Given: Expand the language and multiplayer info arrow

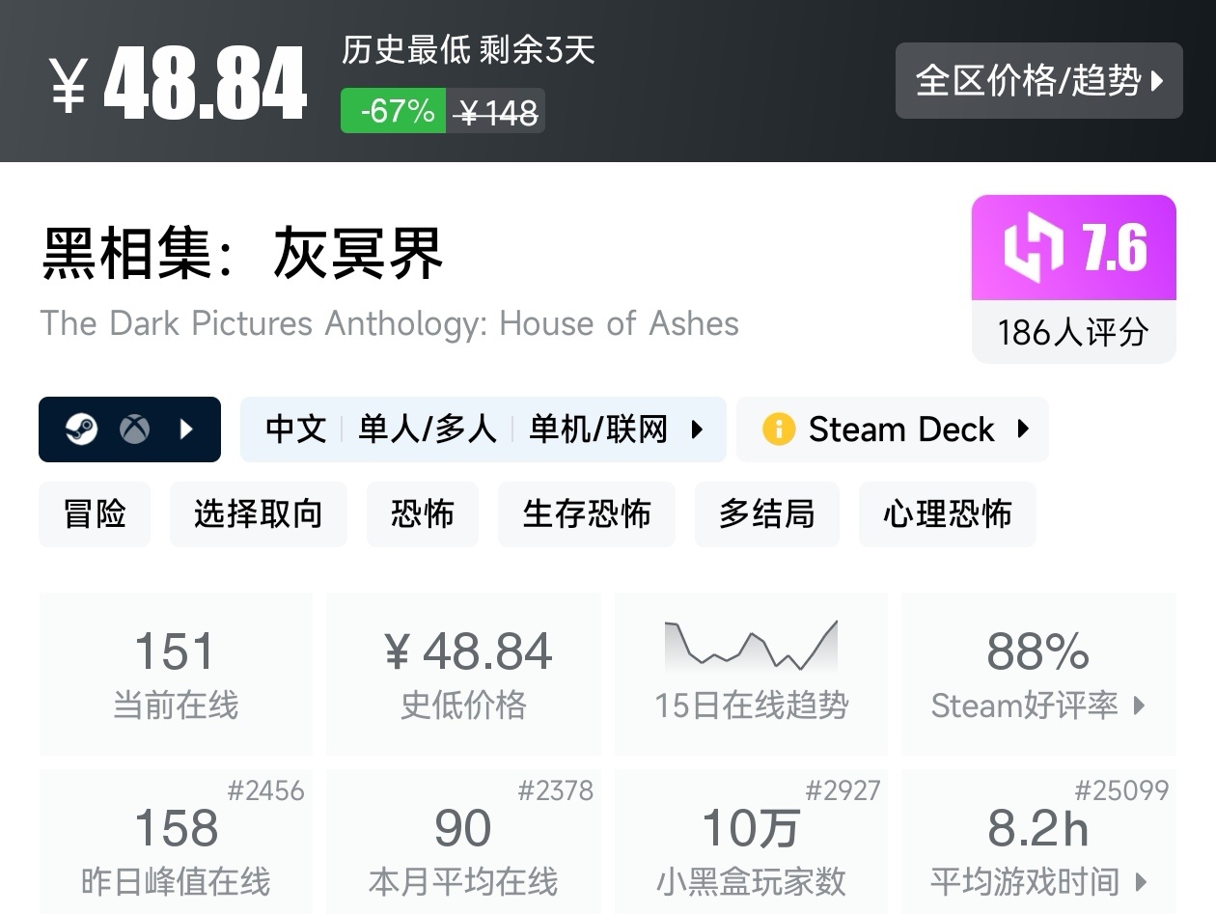Looking at the screenshot, I should click(x=697, y=429).
